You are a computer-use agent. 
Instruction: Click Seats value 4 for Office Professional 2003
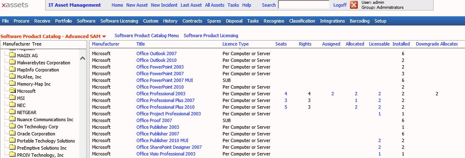point(285,94)
